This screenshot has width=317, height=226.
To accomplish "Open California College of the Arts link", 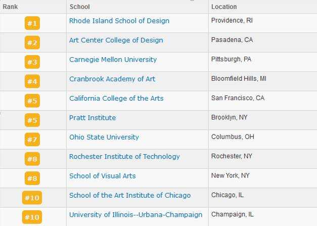I will click(x=116, y=99).
